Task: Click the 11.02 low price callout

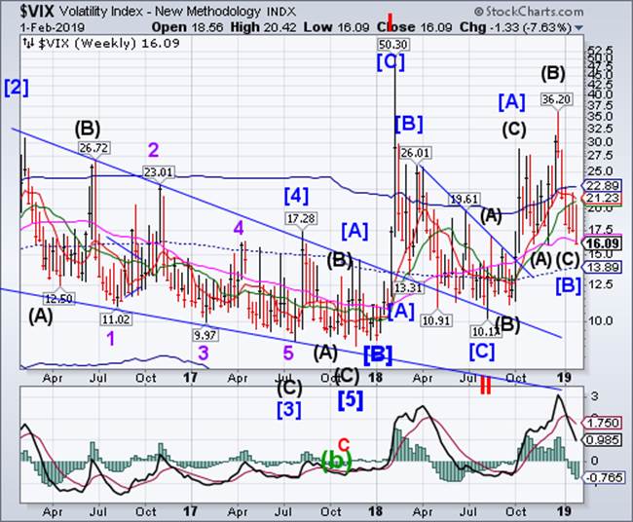Action: click(116, 319)
